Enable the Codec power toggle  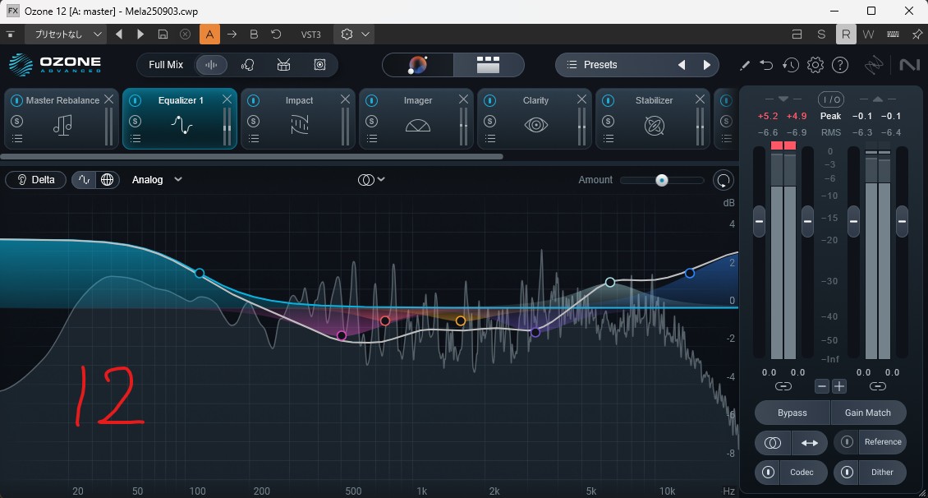(768, 472)
